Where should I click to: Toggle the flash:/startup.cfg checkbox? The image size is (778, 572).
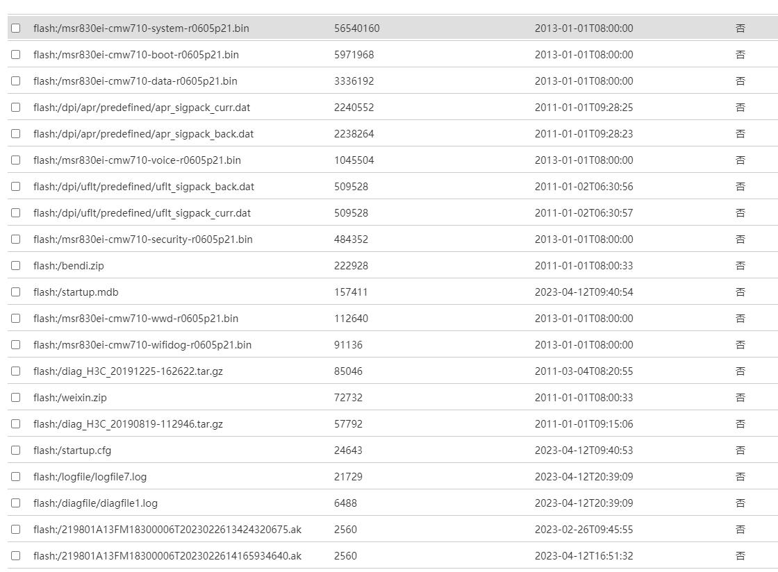16,451
